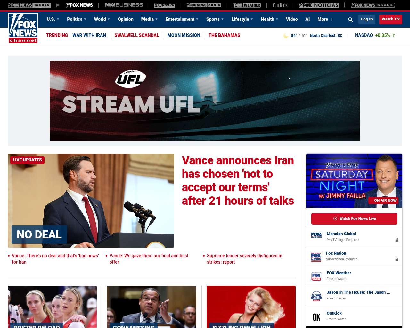Click the Fox Business logo in top bar
The width and height of the screenshot is (410, 328).
point(124,5)
